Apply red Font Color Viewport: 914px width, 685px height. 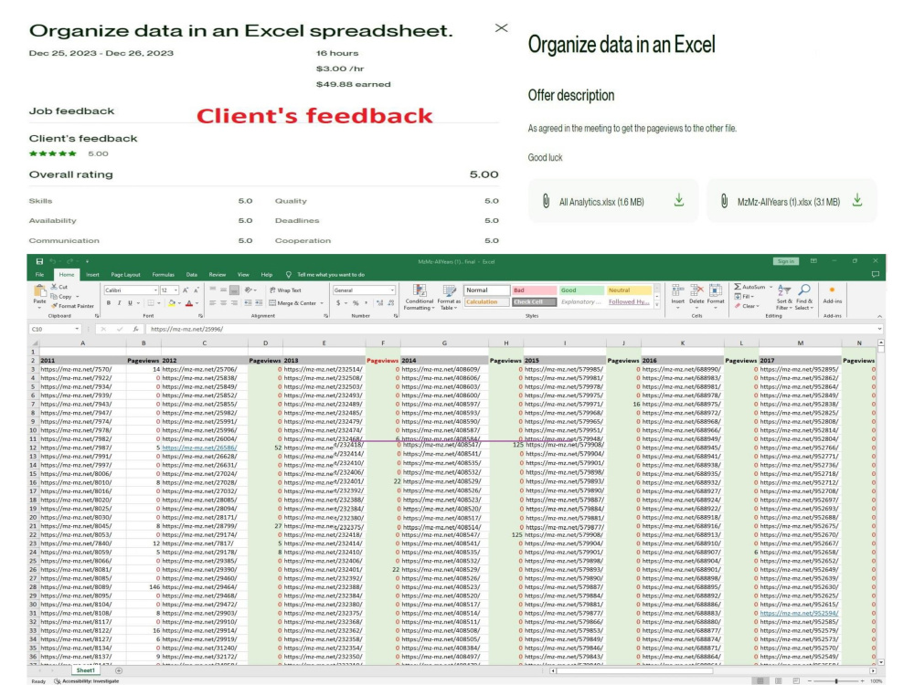coord(189,303)
